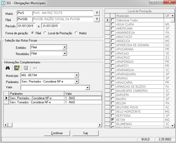Viewport: 176px width, 143px height.
Task: Click right scroll arrow in parameter grid
Action: click(x=100, y=125)
